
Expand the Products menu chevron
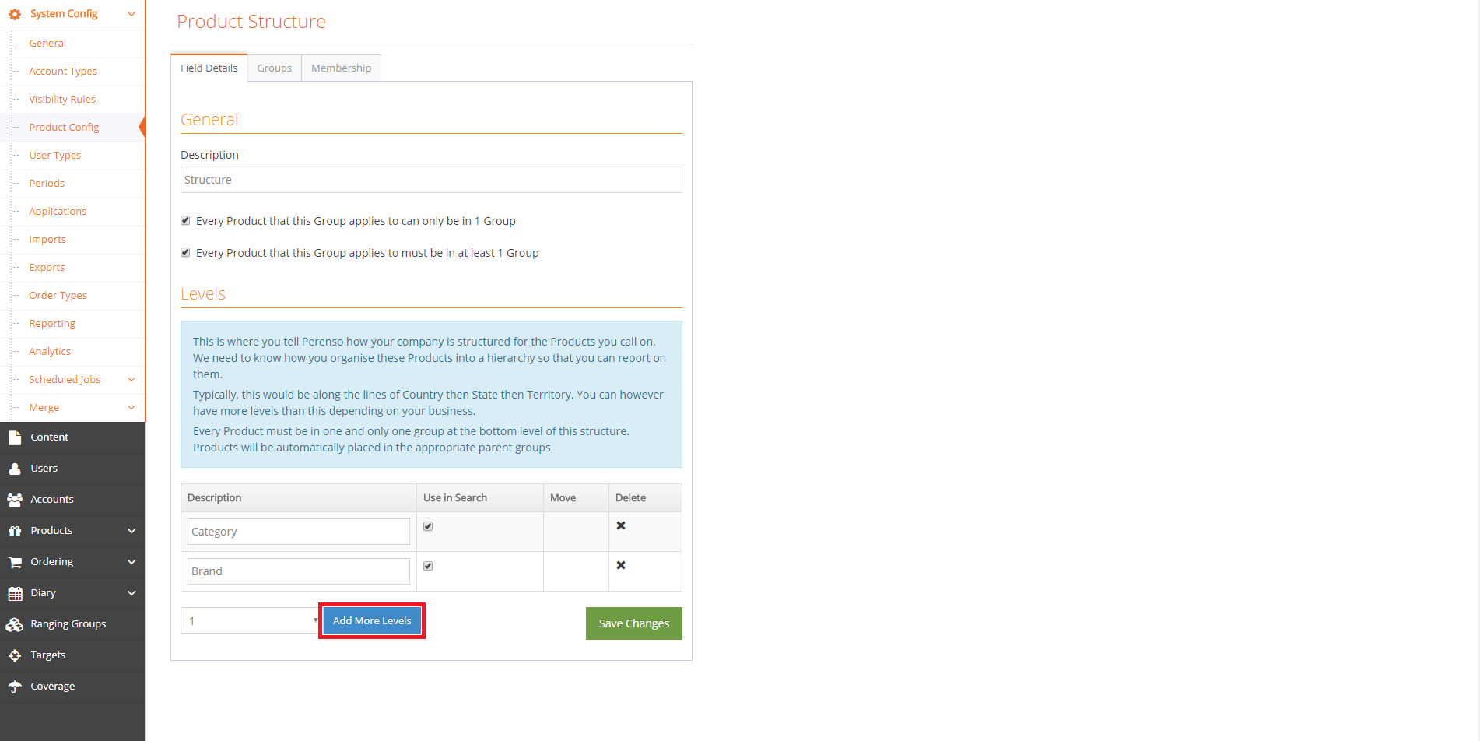pyautogui.click(x=132, y=531)
